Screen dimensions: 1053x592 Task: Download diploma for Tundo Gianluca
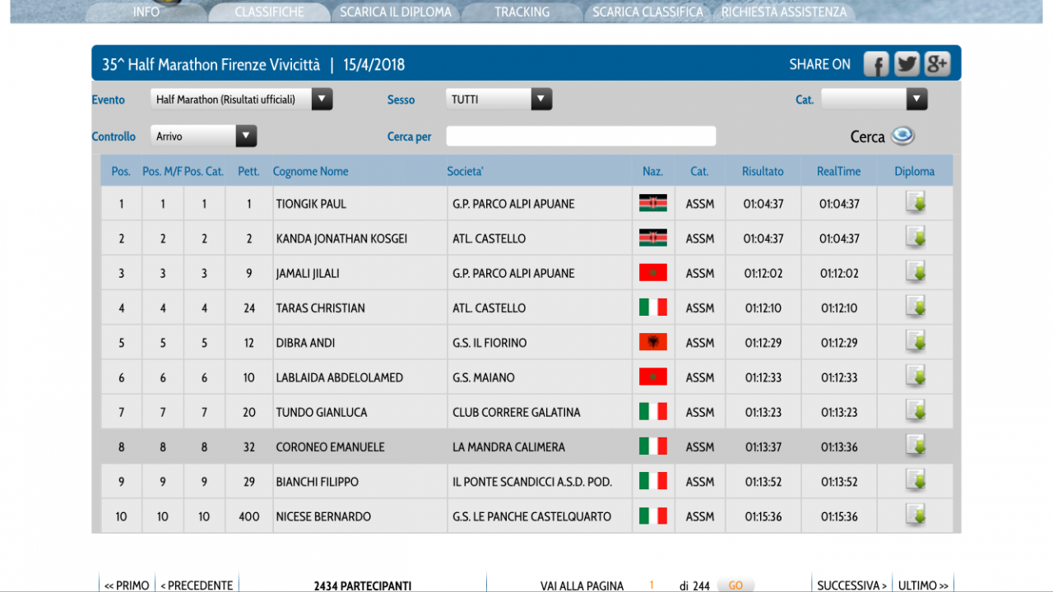click(x=915, y=411)
